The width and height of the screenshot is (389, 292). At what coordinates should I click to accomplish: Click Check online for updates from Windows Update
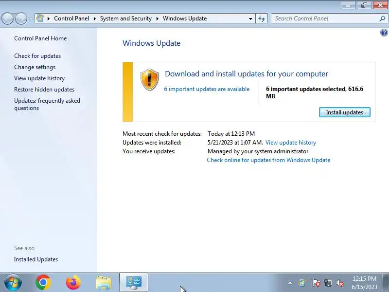click(x=268, y=160)
